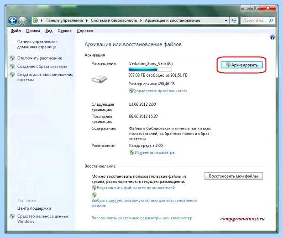Click the Forward navigation arrow button
Image resolution: width=283 pixels, height=238 pixels.
[22, 21]
